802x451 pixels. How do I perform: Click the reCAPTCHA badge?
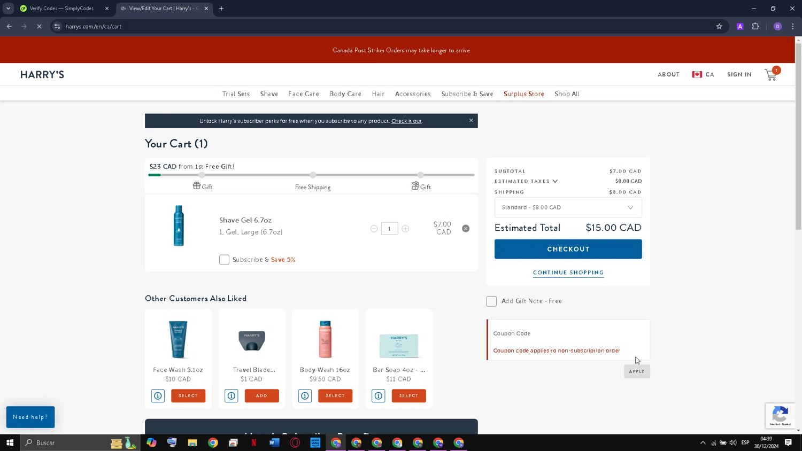tap(780, 416)
